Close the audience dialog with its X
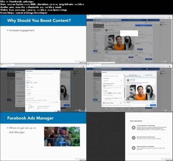173x161 pixels. (59, 71)
